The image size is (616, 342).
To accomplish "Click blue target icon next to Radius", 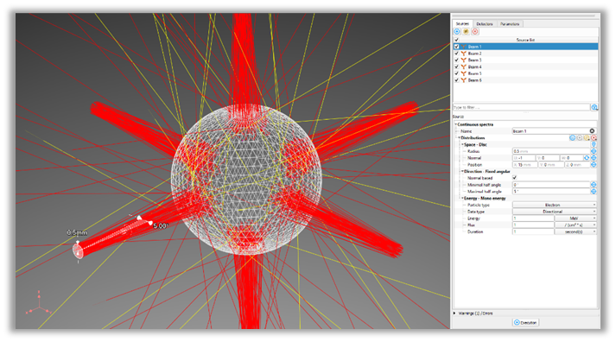I will coord(594,151).
